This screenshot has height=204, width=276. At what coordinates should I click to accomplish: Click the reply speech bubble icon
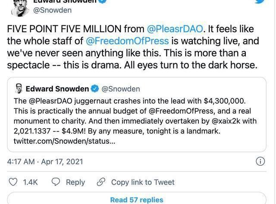(56, 182)
